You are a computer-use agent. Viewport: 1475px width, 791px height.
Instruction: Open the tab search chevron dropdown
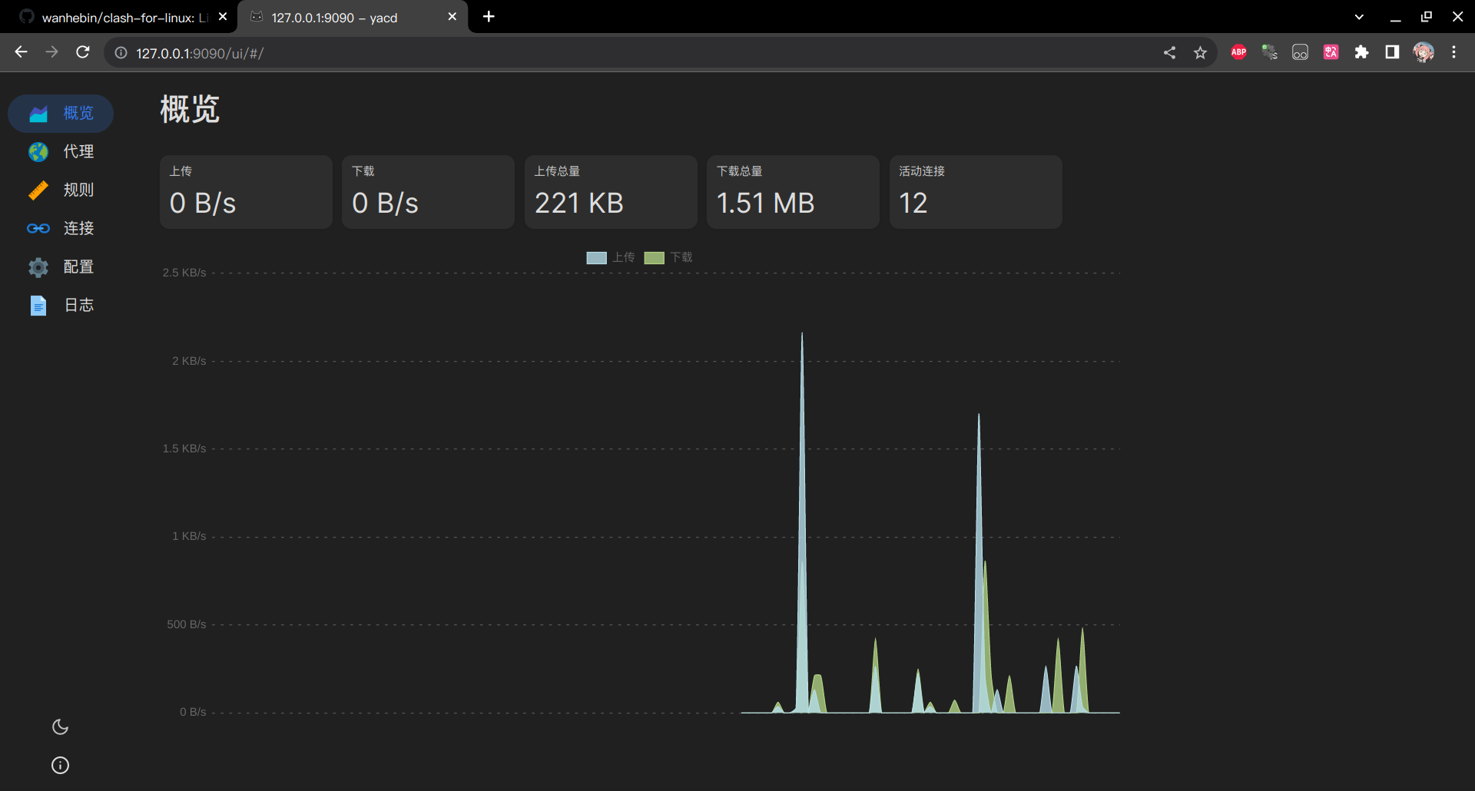[1359, 16]
